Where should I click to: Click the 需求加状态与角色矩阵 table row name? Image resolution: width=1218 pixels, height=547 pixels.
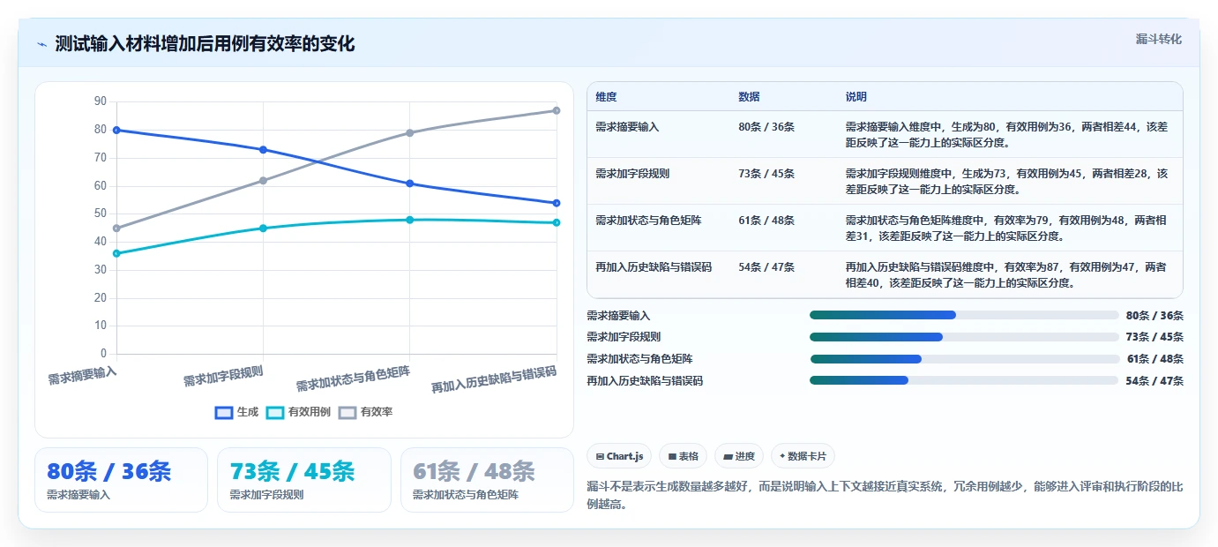648,221
